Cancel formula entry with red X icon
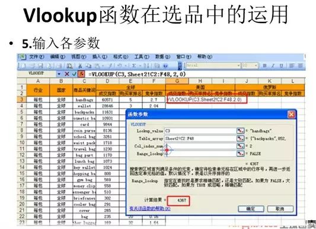Viewport: 316px width, 229px height. pyautogui.click(x=67, y=74)
